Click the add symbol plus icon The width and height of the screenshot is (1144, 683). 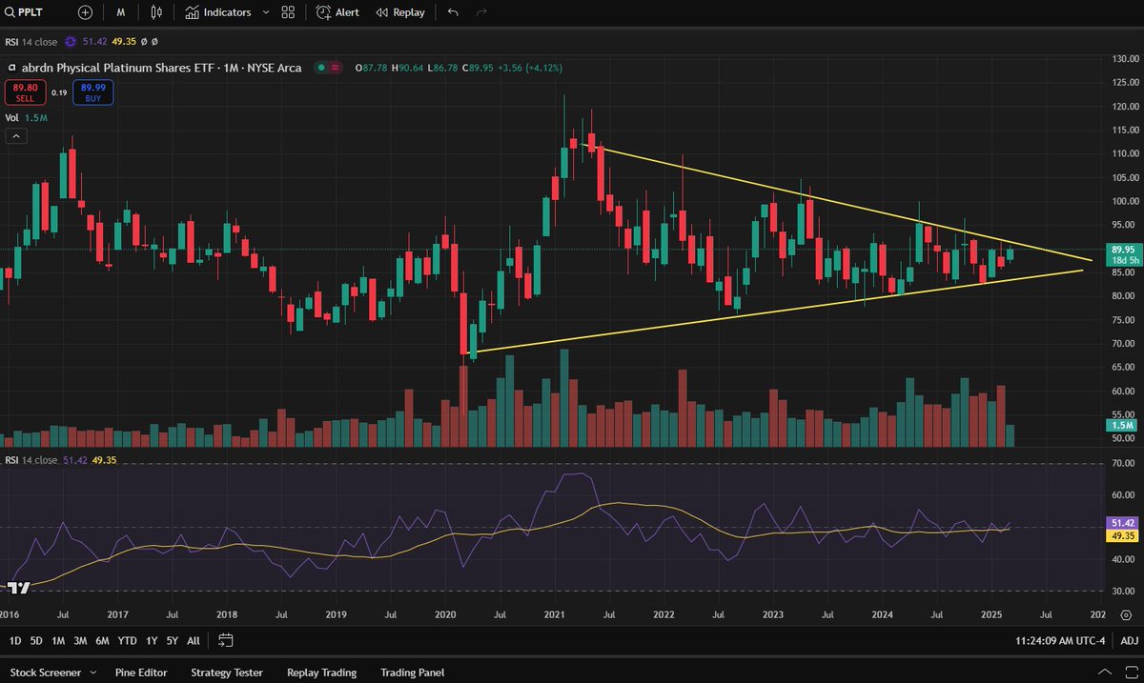pyautogui.click(x=86, y=12)
